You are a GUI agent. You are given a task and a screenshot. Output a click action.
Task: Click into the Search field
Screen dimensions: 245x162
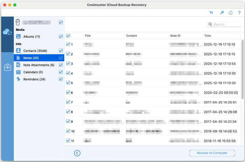pyautogui.click(x=224, y=24)
